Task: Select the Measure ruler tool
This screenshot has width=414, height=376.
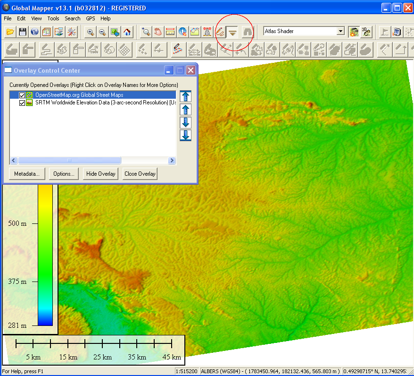Action: [170, 32]
